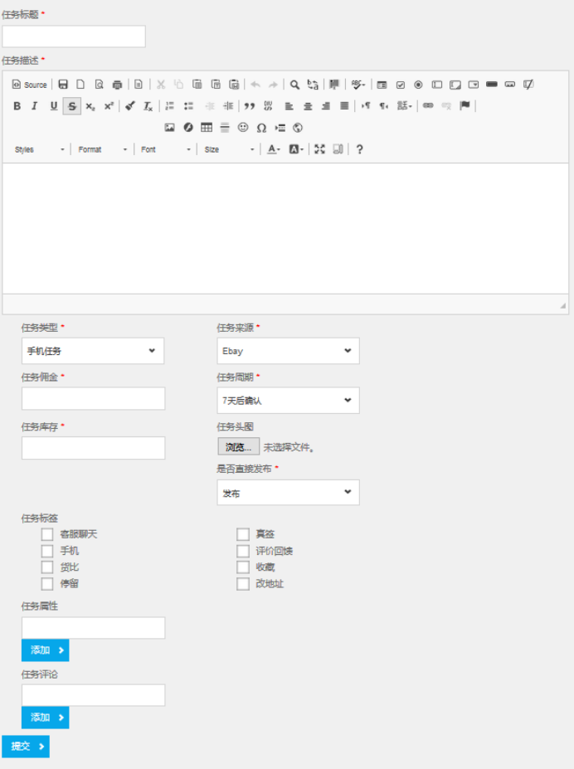Insert special character Omega
Viewport: 574px width, 769px height.
tap(262, 128)
